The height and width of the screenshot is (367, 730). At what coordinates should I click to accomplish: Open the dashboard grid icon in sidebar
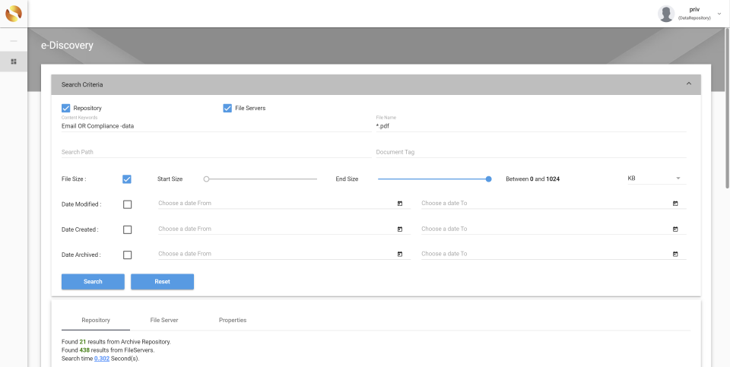click(x=14, y=62)
